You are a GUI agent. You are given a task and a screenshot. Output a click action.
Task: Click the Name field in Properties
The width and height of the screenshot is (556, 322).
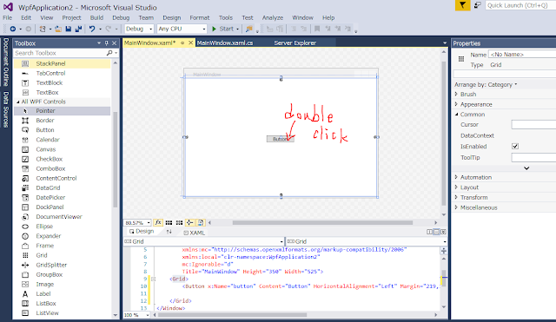pyautogui.click(x=522, y=54)
